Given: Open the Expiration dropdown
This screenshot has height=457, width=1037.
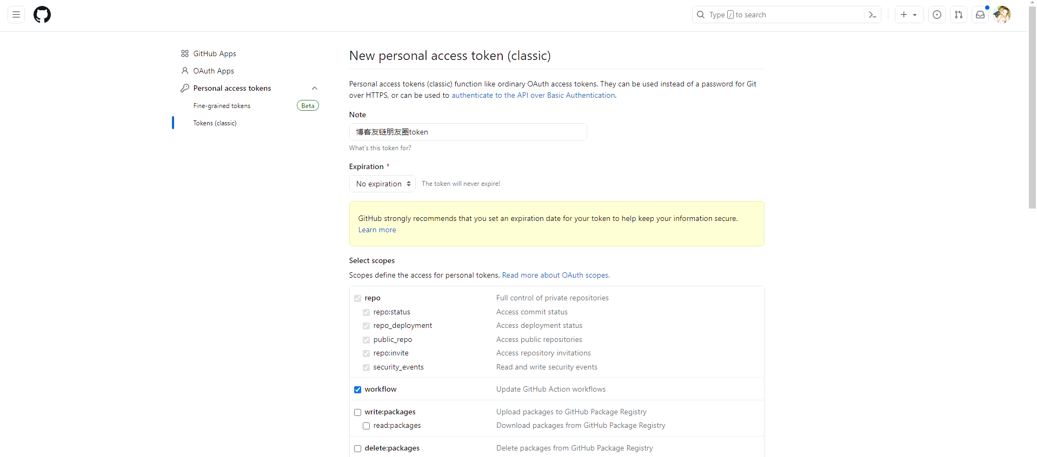Looking at the screenshot, I should point(382,184).
